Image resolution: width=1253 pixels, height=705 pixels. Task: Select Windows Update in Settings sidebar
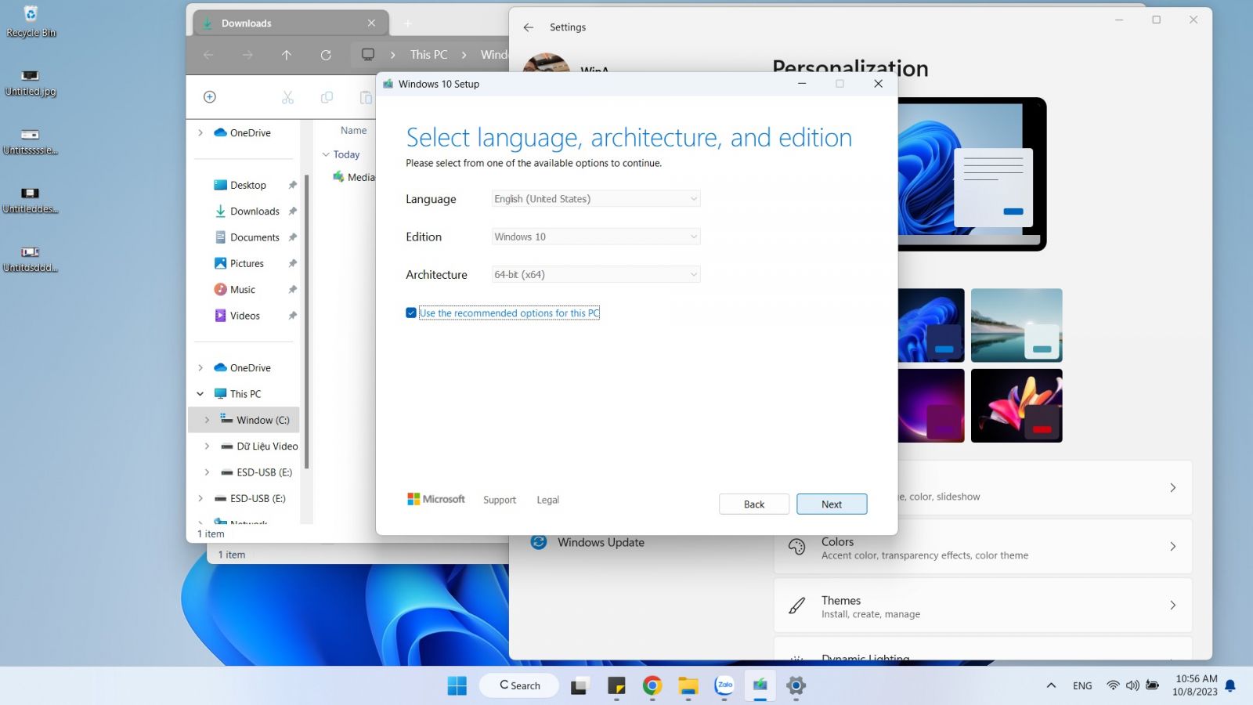tap(601, 542)
